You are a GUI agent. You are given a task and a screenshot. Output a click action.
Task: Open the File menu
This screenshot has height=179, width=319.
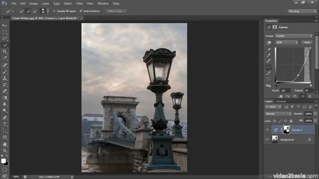point(14,3)
